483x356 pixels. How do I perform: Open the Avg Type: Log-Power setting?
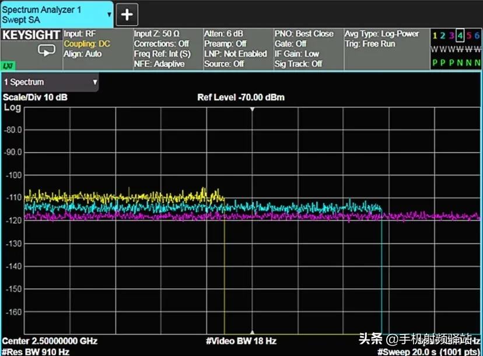[381, 34]
